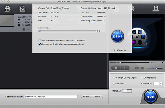This screenshot has width=165, height=108.
Task: Click Output File Name Space1999_T2.mp4
Action: 106,8
